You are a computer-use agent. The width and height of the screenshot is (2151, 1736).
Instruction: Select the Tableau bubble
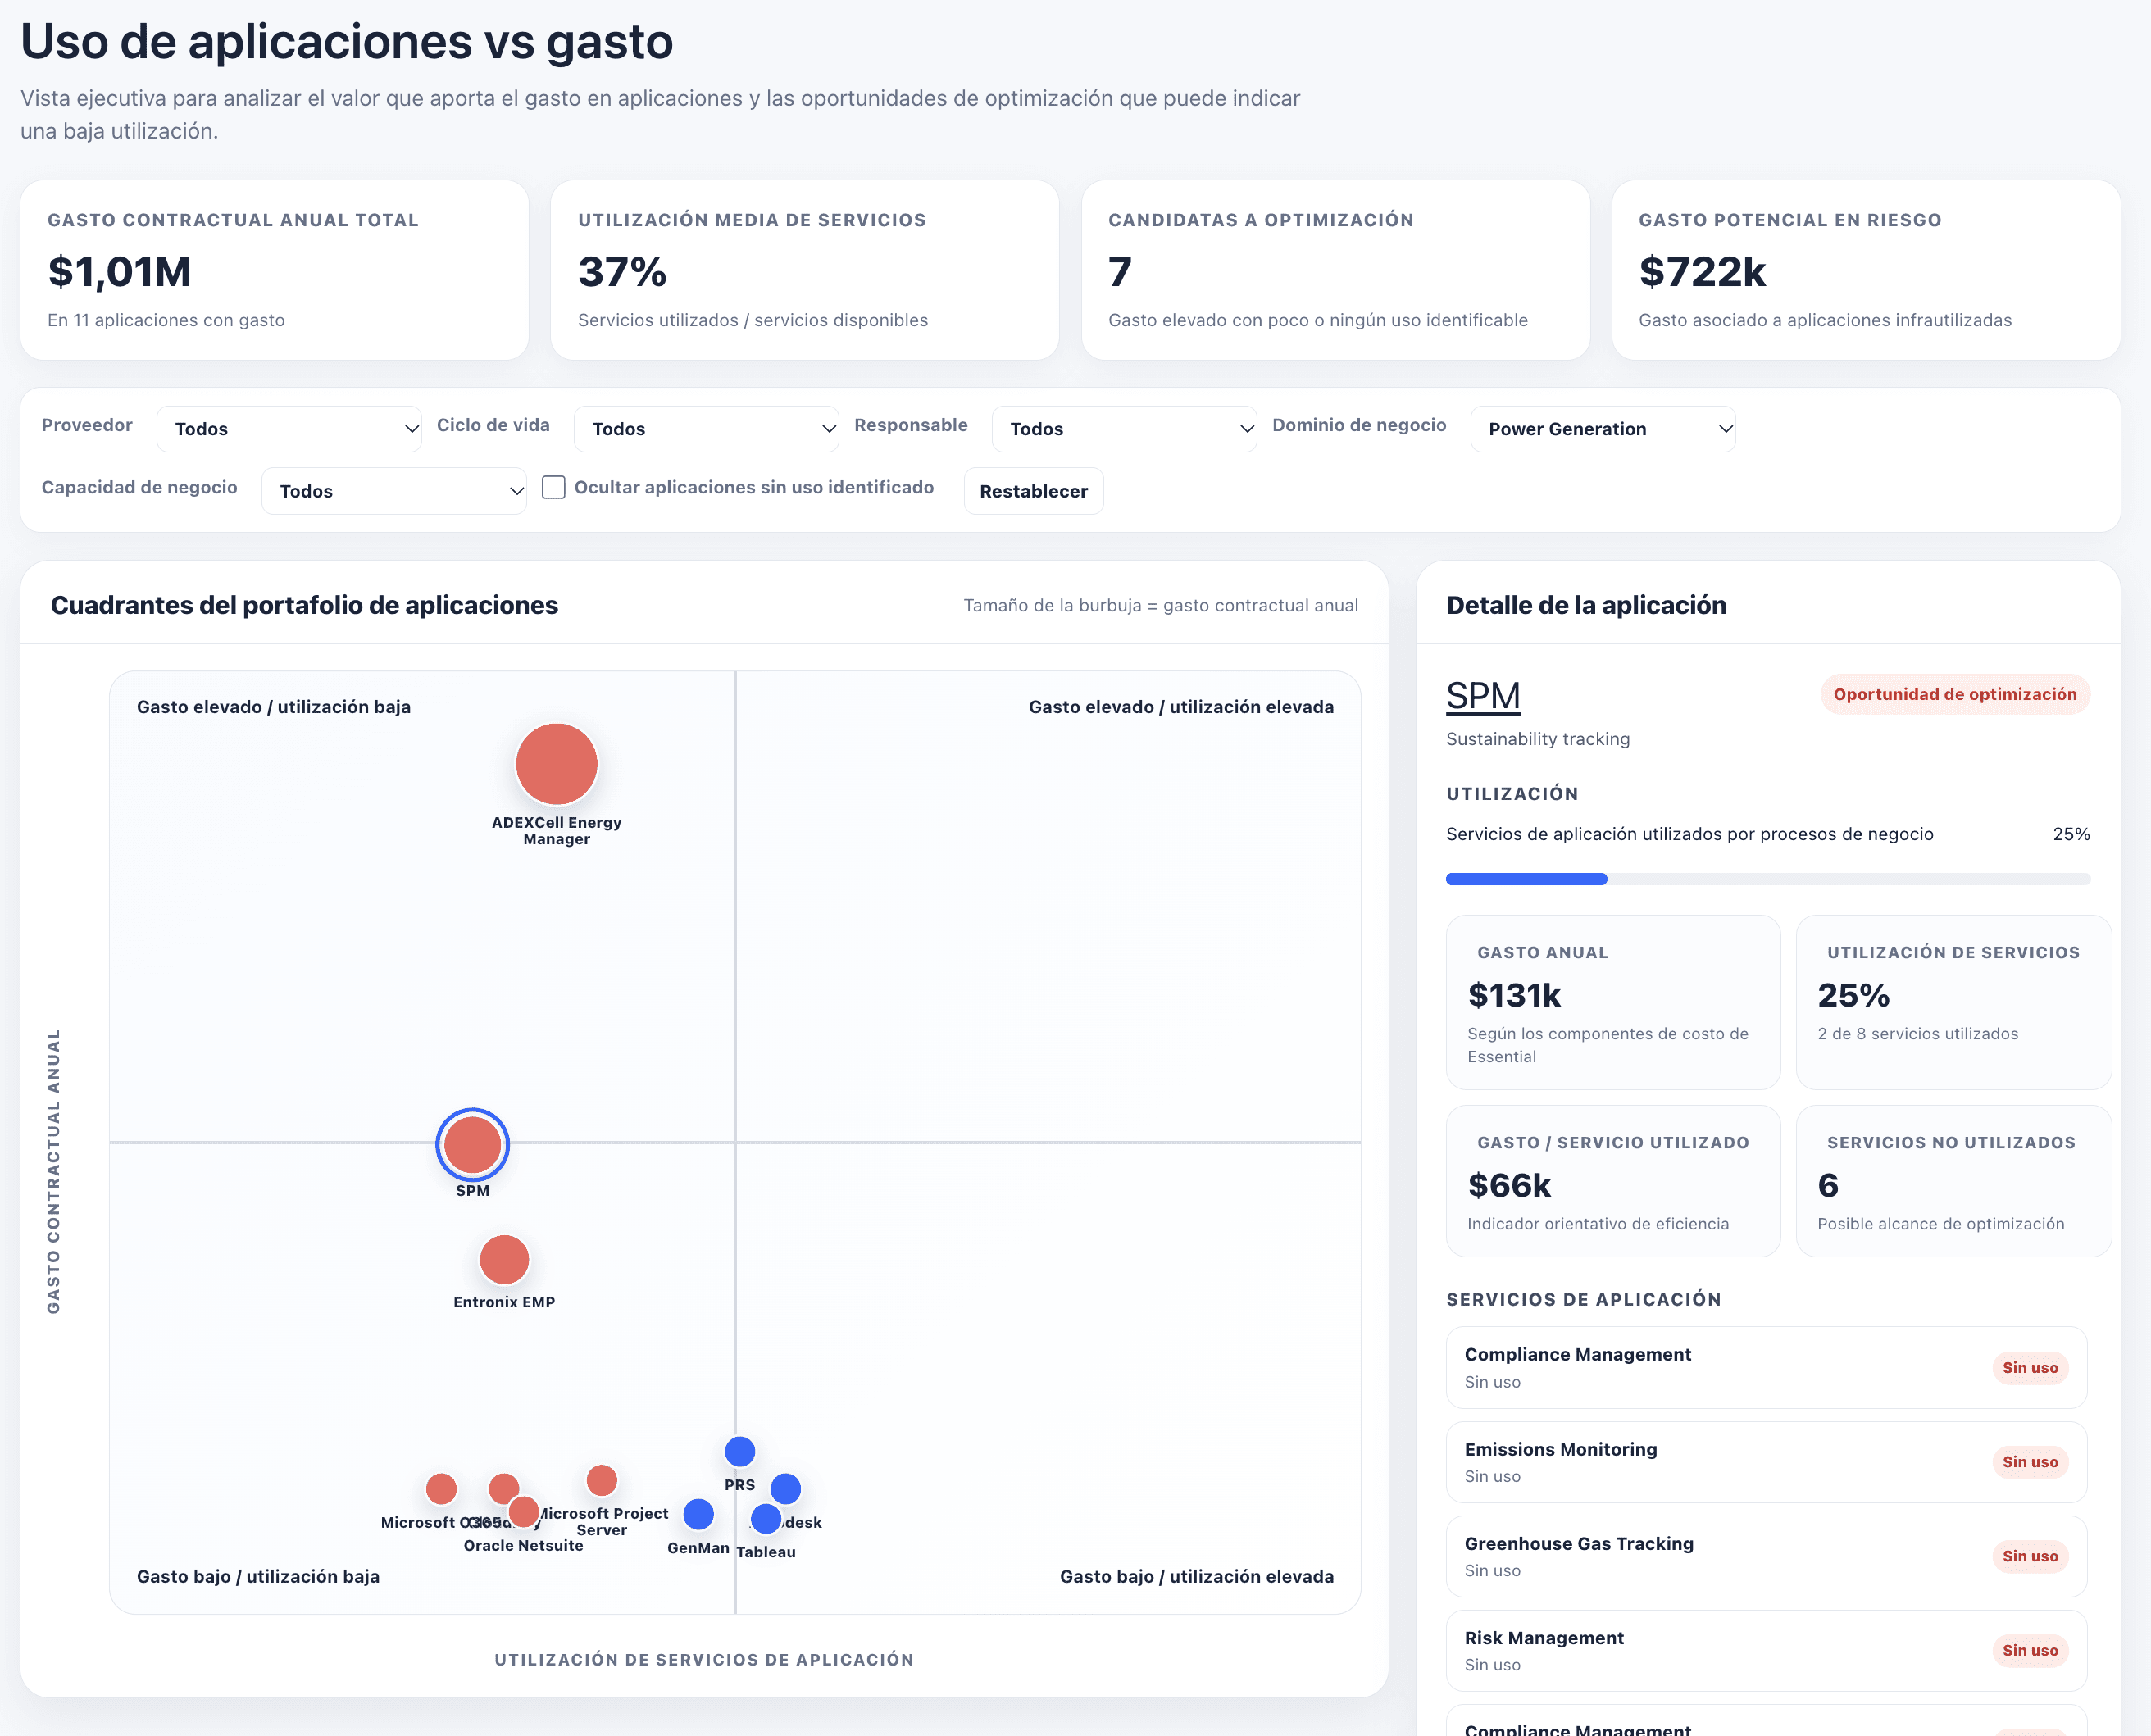point(766,1518)
